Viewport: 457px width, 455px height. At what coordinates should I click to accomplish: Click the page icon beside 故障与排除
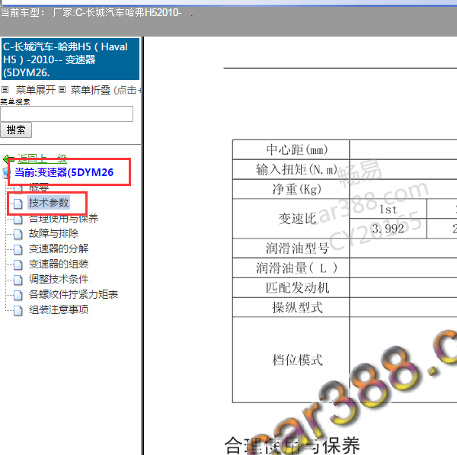(x=18, y=234)
